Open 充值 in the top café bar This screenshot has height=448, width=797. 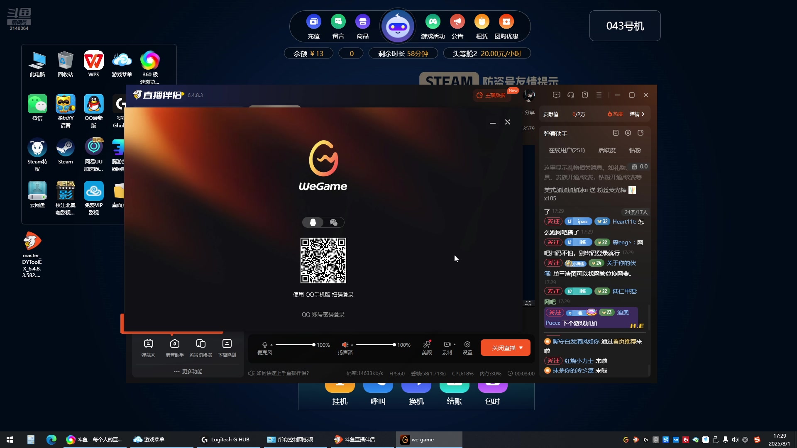[x=314, y=27]
